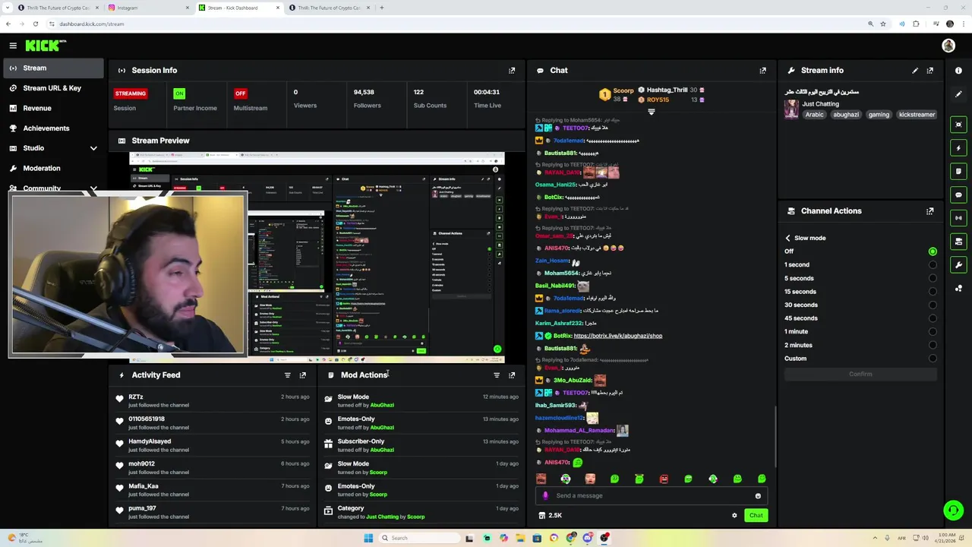Click the gaming stream tag
The width and height of the screenshot is (972, 547).
pyautogui.click(x=879, y=115)
